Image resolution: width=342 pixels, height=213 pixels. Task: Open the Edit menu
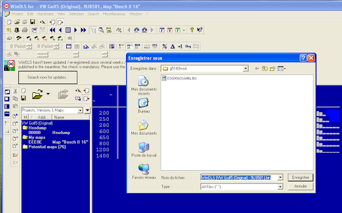(x=30, y=14)
